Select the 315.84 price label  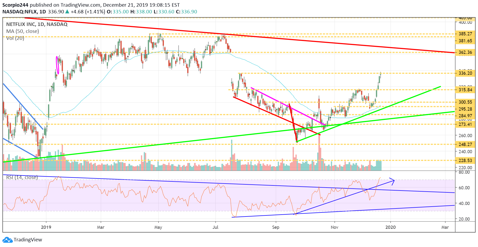click(x=465, y=90)
